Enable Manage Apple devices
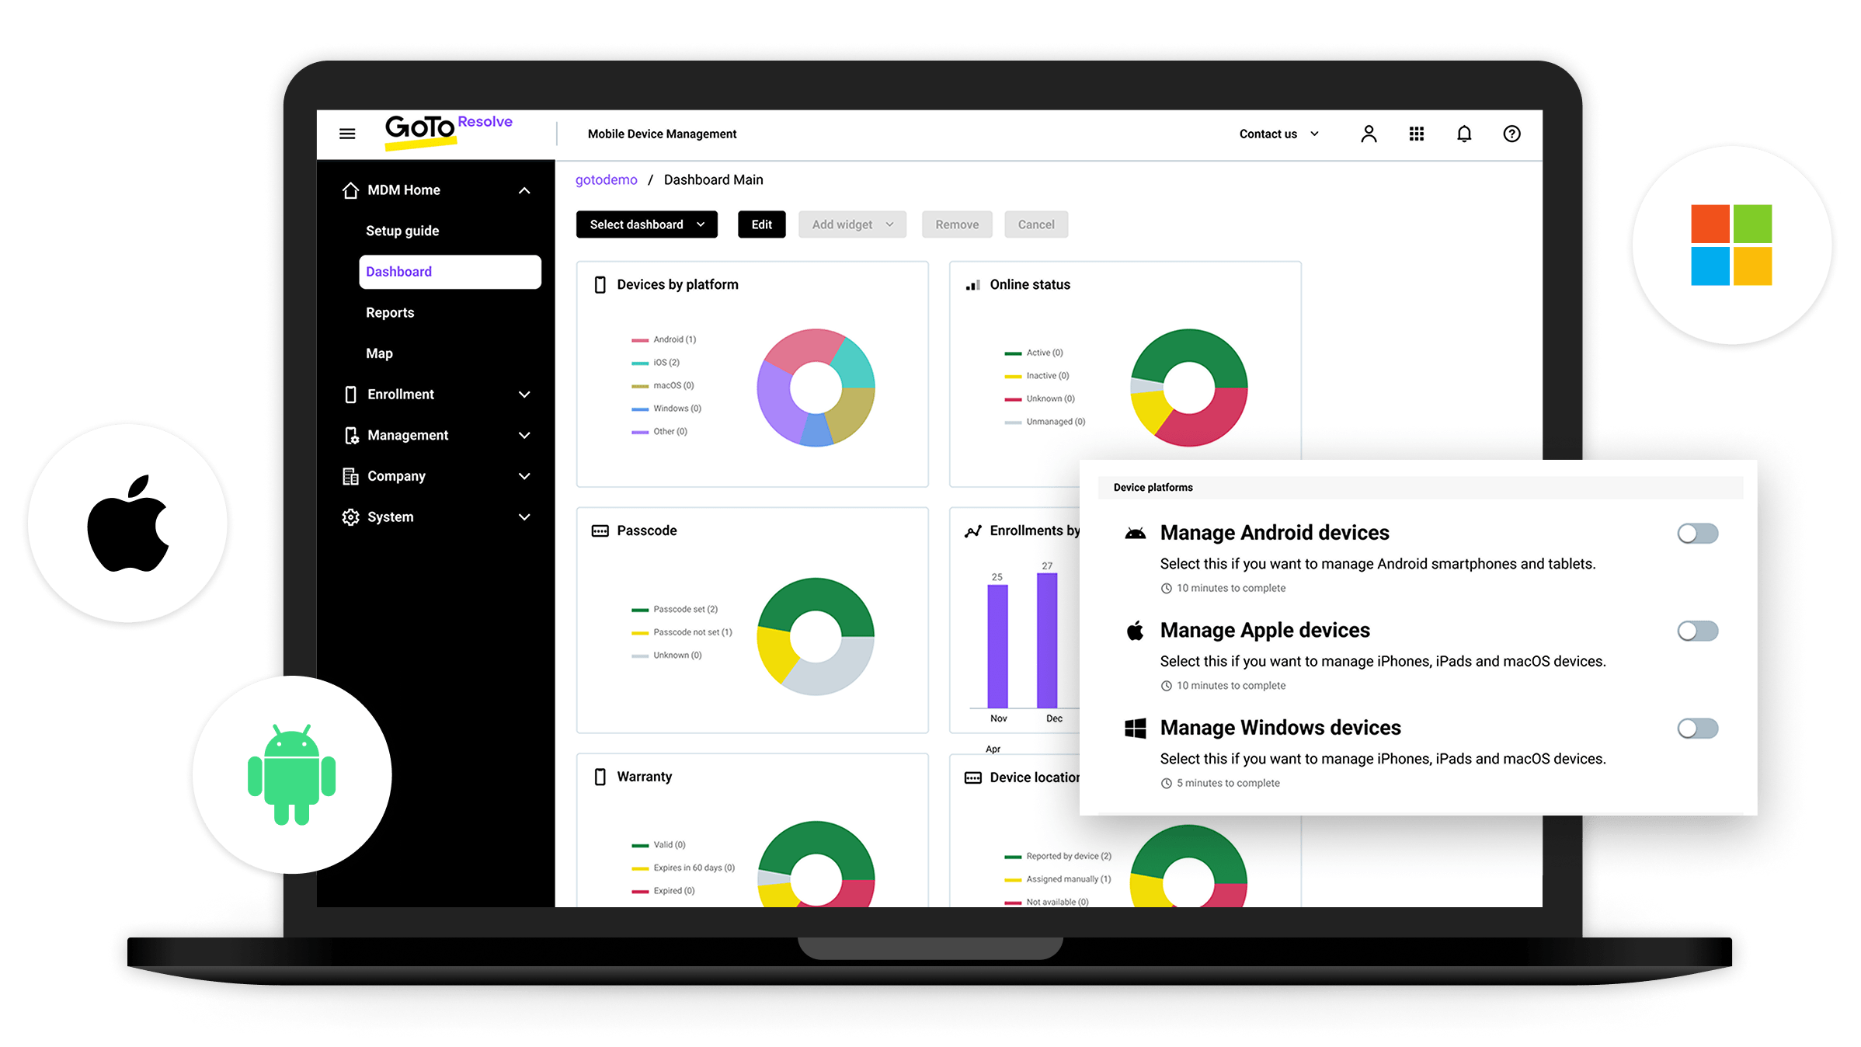Viewport: 1861px width, 1047px height. [1696, 631]
